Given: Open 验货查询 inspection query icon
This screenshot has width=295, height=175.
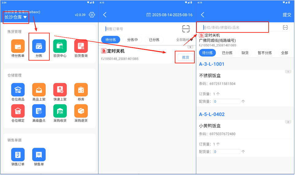Looking at the screenshot, I should [81, 47].
